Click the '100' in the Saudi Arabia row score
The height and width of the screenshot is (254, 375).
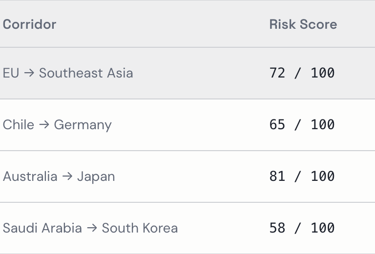[322, 228]
